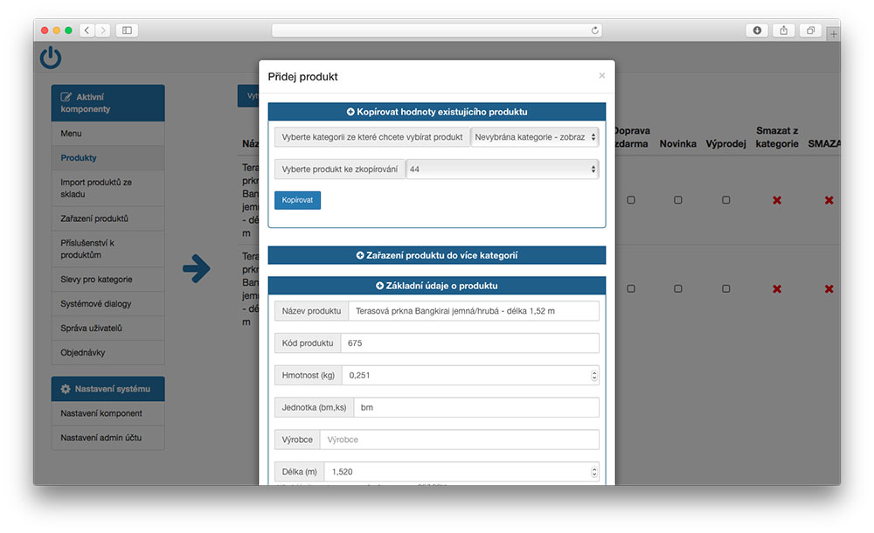Open product to copy dropdown

(x=502, y=170)
